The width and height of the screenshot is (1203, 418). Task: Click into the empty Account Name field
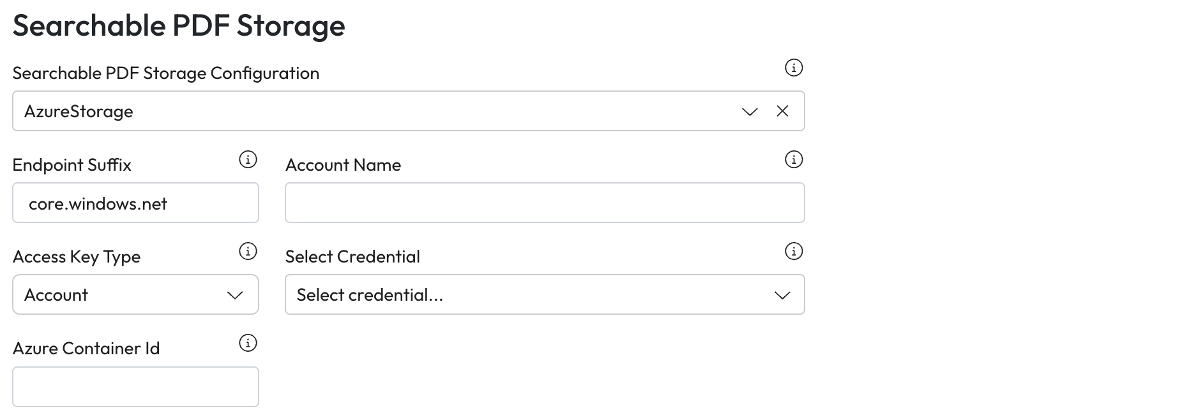(544, 203)
